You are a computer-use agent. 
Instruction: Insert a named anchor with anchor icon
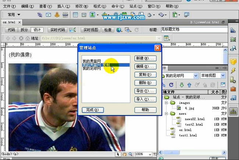pyautogui.click(x=57, y=15)
